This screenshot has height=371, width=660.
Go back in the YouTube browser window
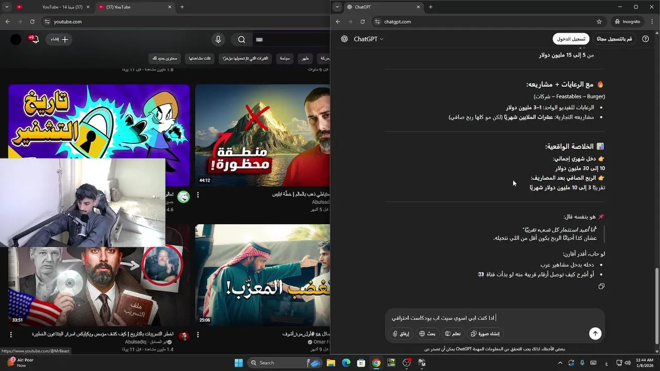(x=7, y=22)
